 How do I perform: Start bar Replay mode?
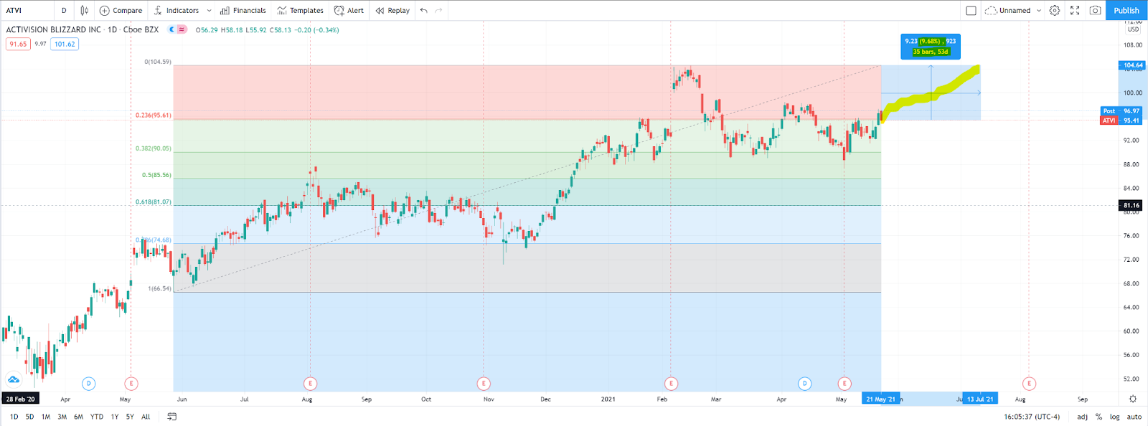[x=393, y=10]
